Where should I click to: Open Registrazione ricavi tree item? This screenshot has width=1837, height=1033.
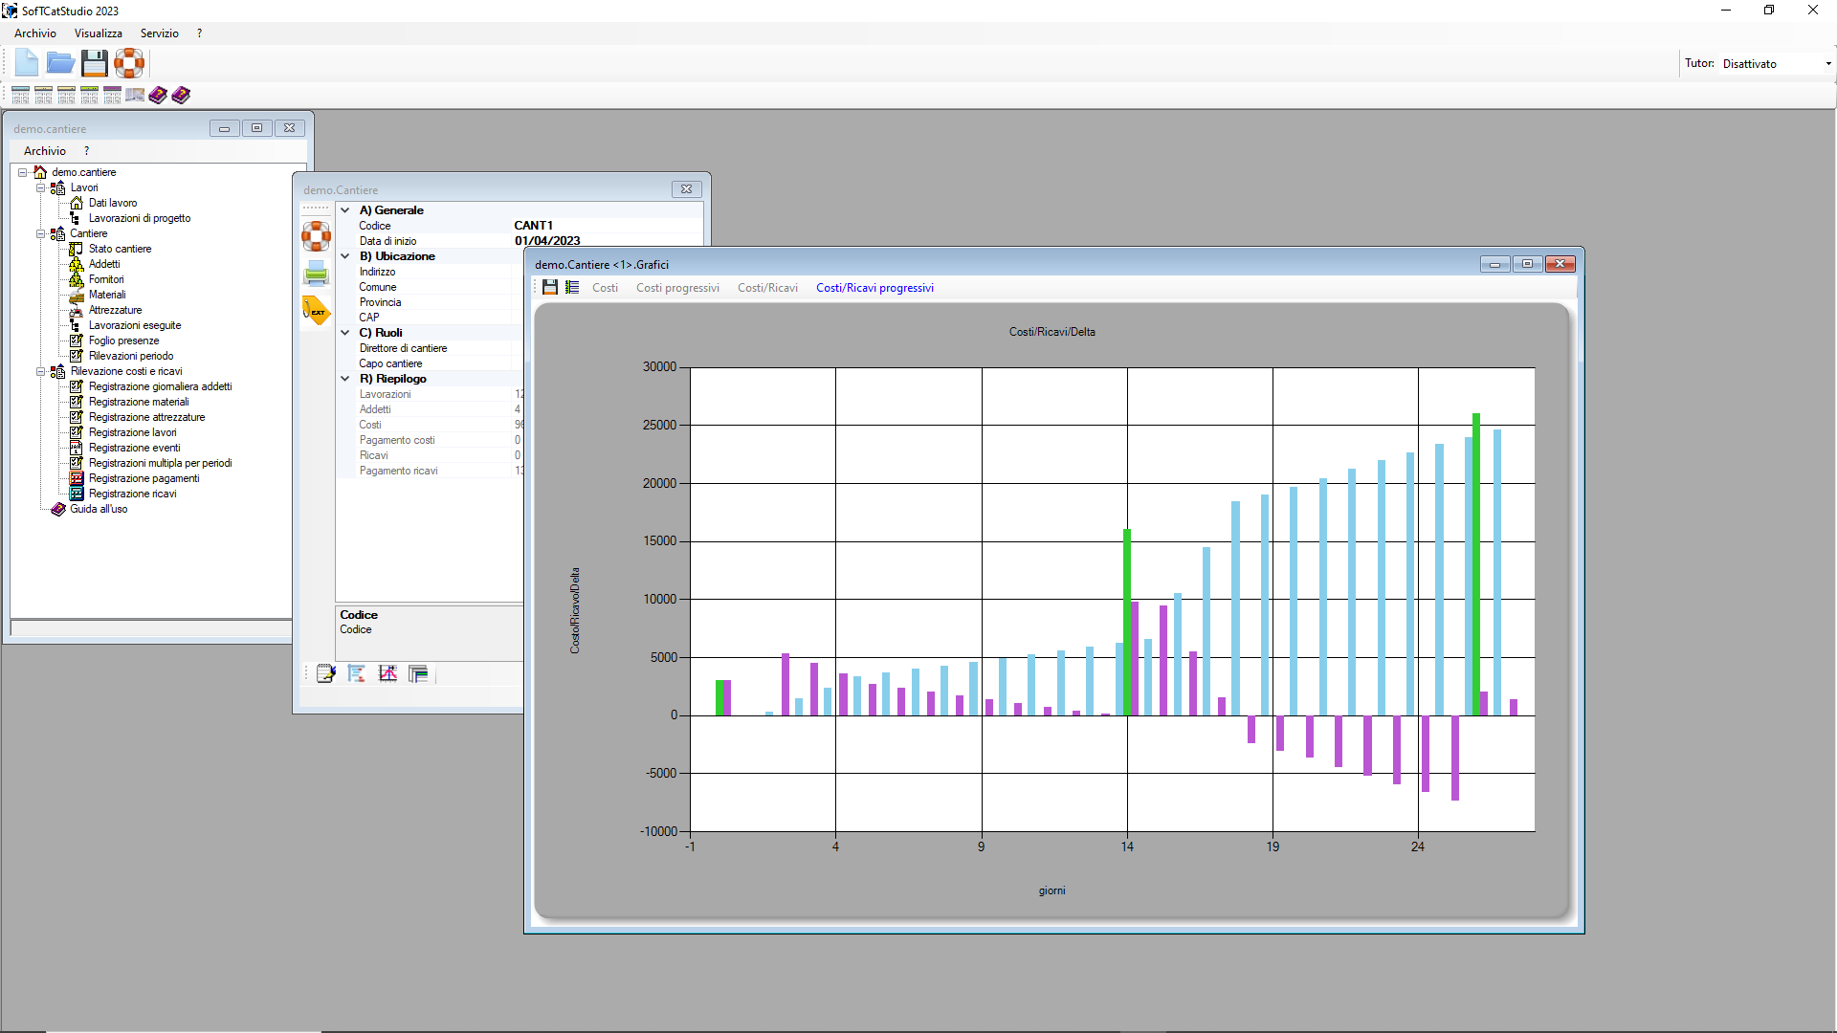click(x=132, y=494)
